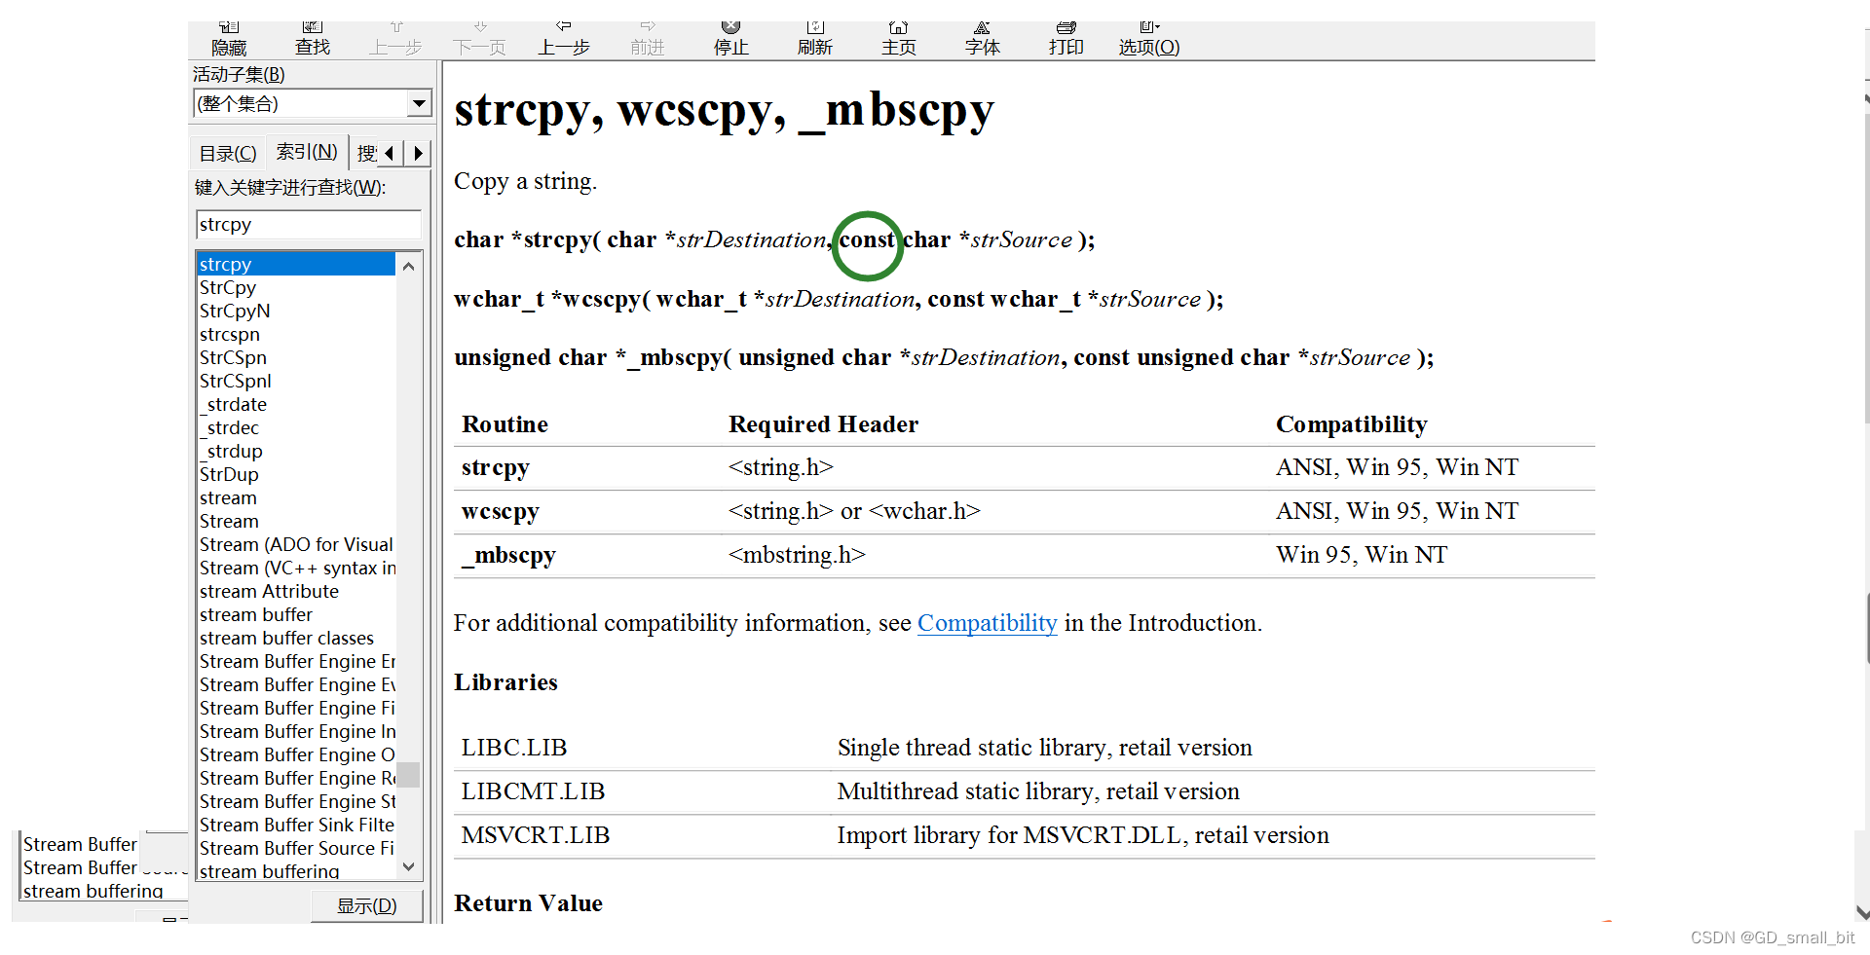Click the strcpy, wcscpy, _mbscpy heading

[x=724, y=110]
